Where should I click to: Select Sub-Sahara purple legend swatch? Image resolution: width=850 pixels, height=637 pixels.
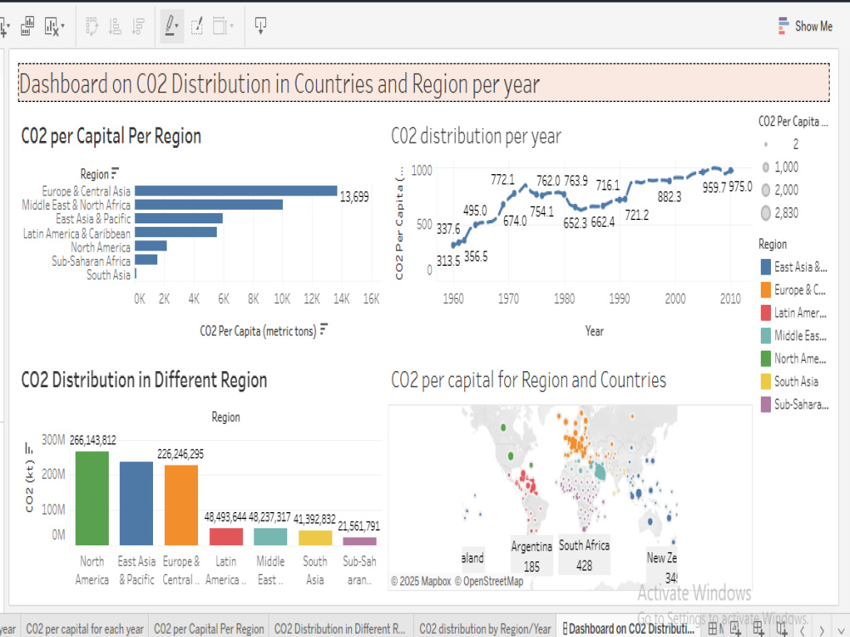(766, 404)
